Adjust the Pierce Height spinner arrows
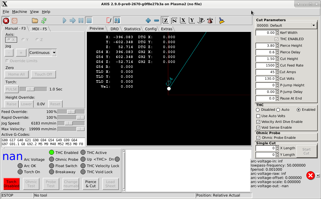This screenshot has width=321, height=199. click(x=277, y=46)
